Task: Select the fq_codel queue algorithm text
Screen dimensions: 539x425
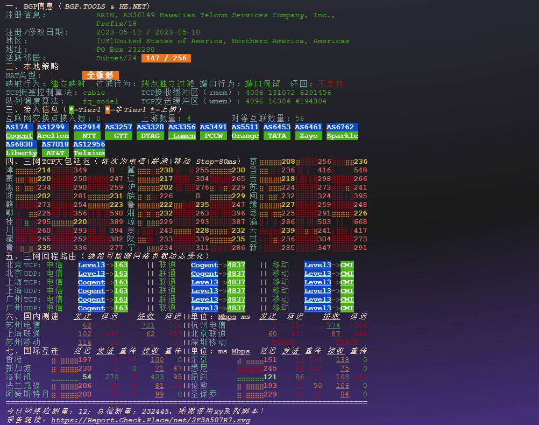Action: [x=100, y=101]
